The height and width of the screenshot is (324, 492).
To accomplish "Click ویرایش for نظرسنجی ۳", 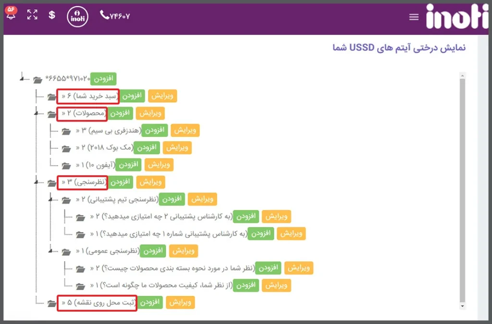I will (x=150, y=182).
